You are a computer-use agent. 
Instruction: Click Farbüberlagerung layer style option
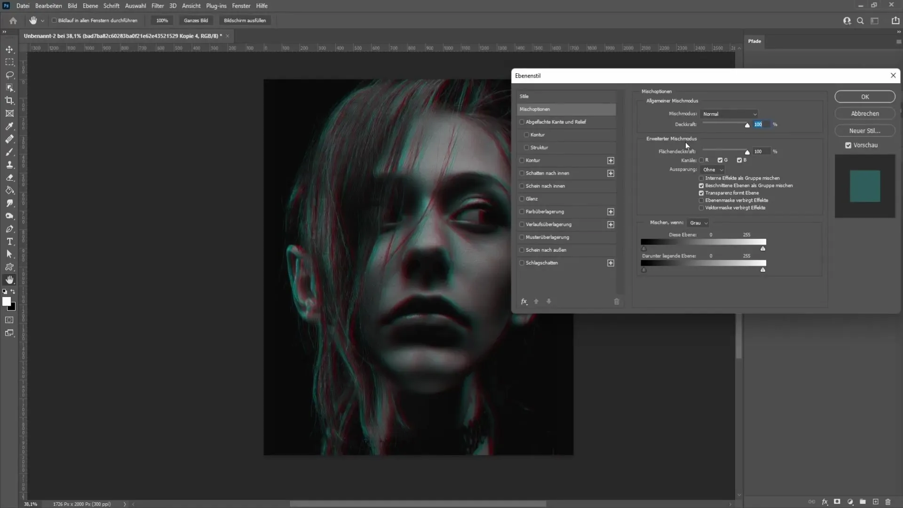pos(545,212)
